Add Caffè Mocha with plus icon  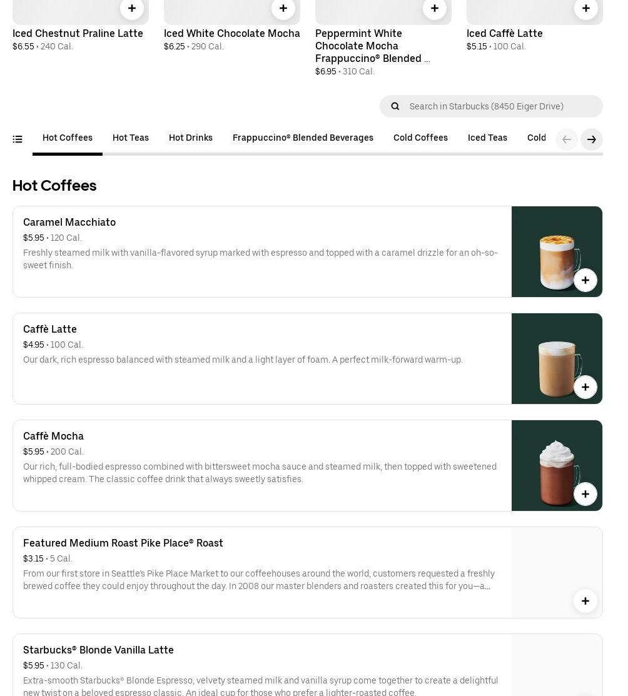585,494
